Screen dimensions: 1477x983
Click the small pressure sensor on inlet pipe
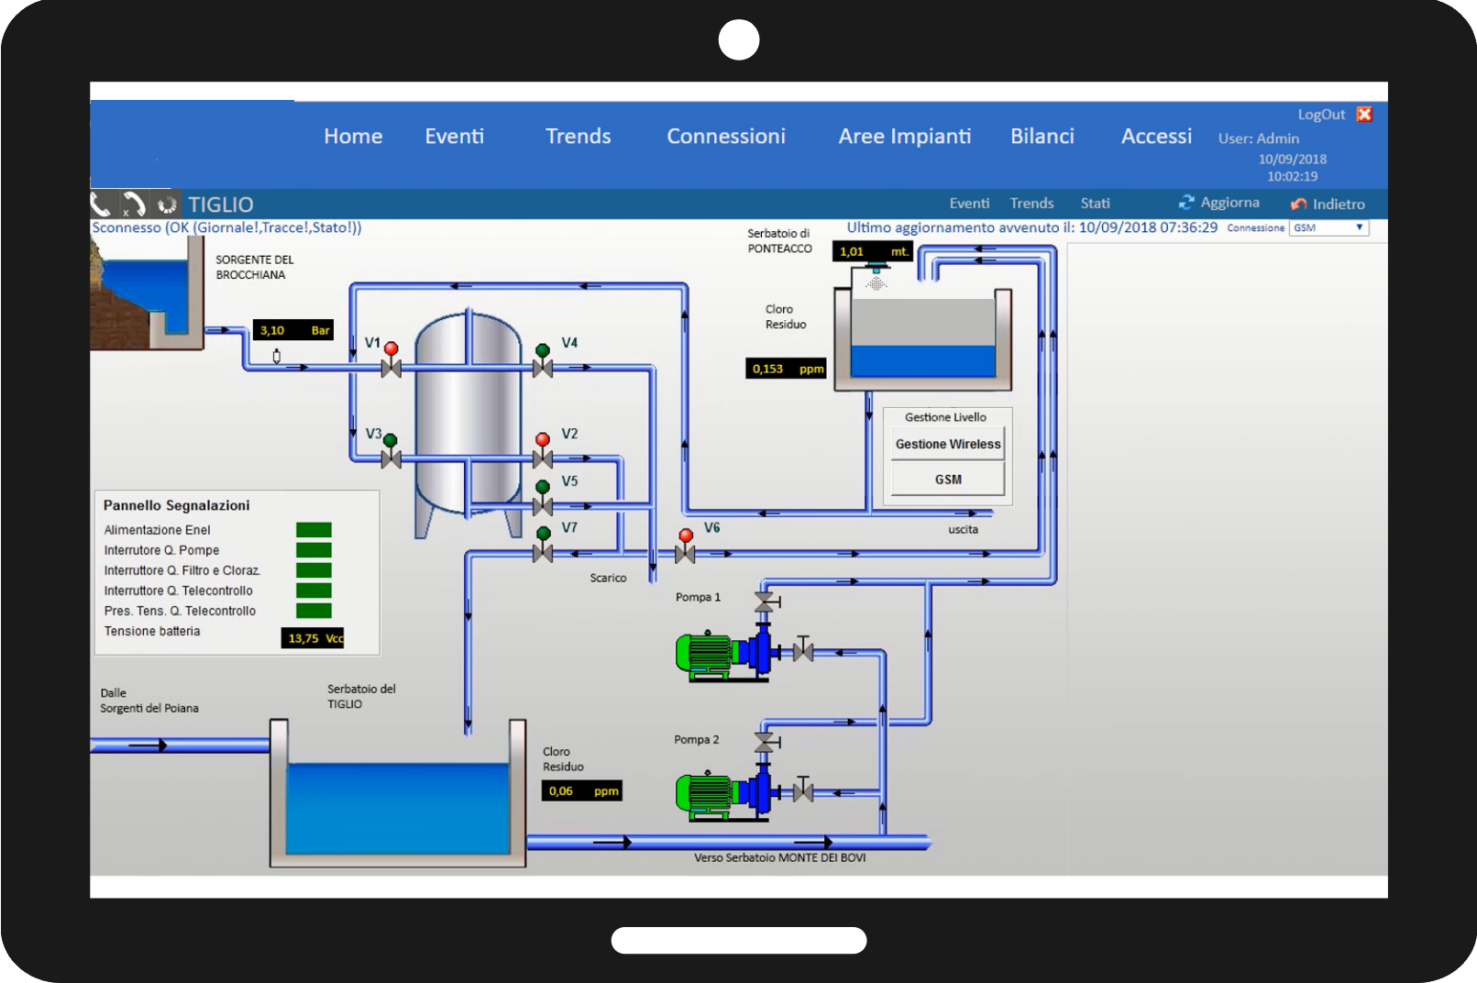[x=277, y=356]
